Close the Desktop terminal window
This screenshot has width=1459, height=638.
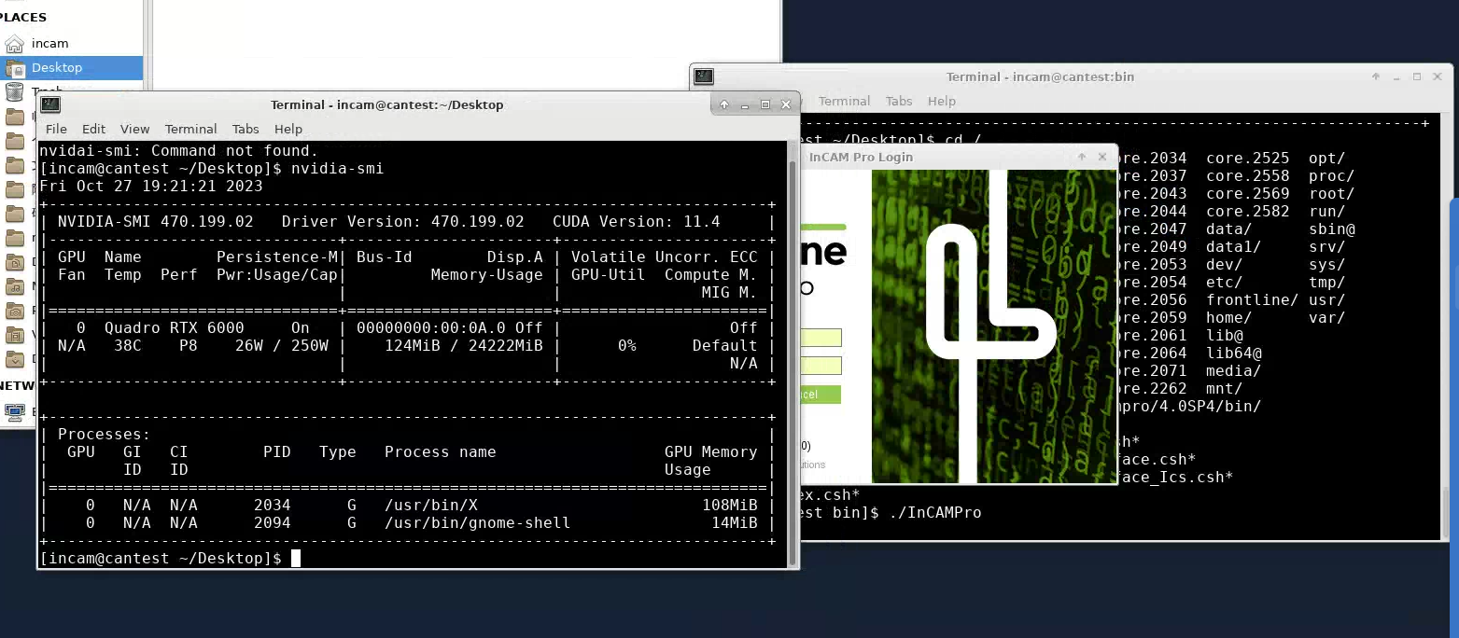(786, 104)
